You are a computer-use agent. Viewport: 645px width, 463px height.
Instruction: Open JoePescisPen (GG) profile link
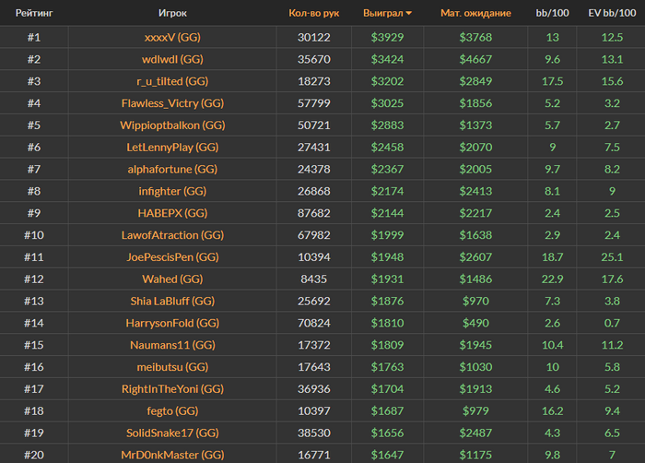click(172, 256)
